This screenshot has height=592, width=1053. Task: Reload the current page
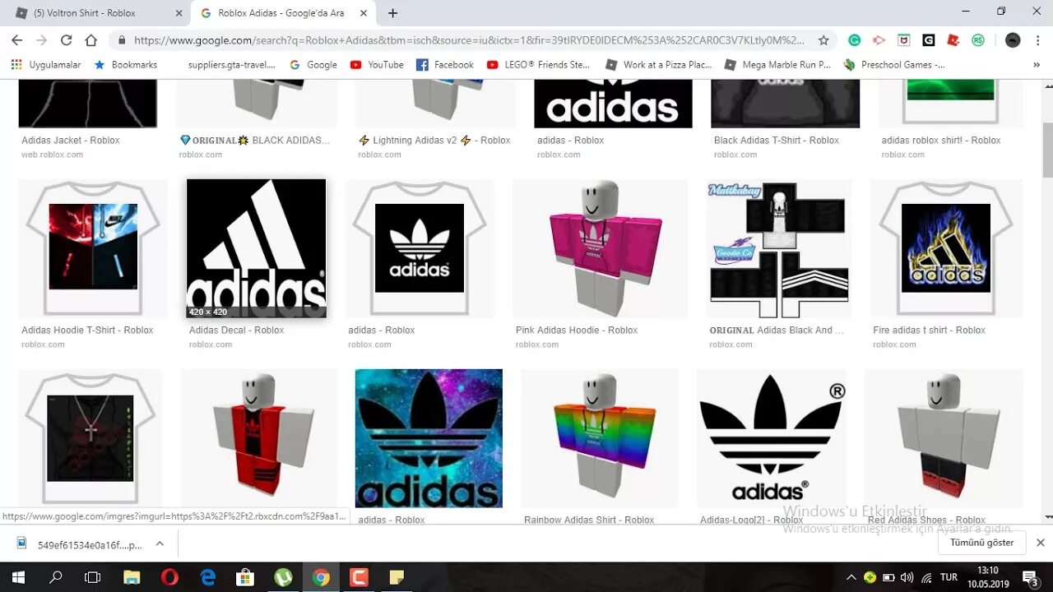tap(66, 39)
